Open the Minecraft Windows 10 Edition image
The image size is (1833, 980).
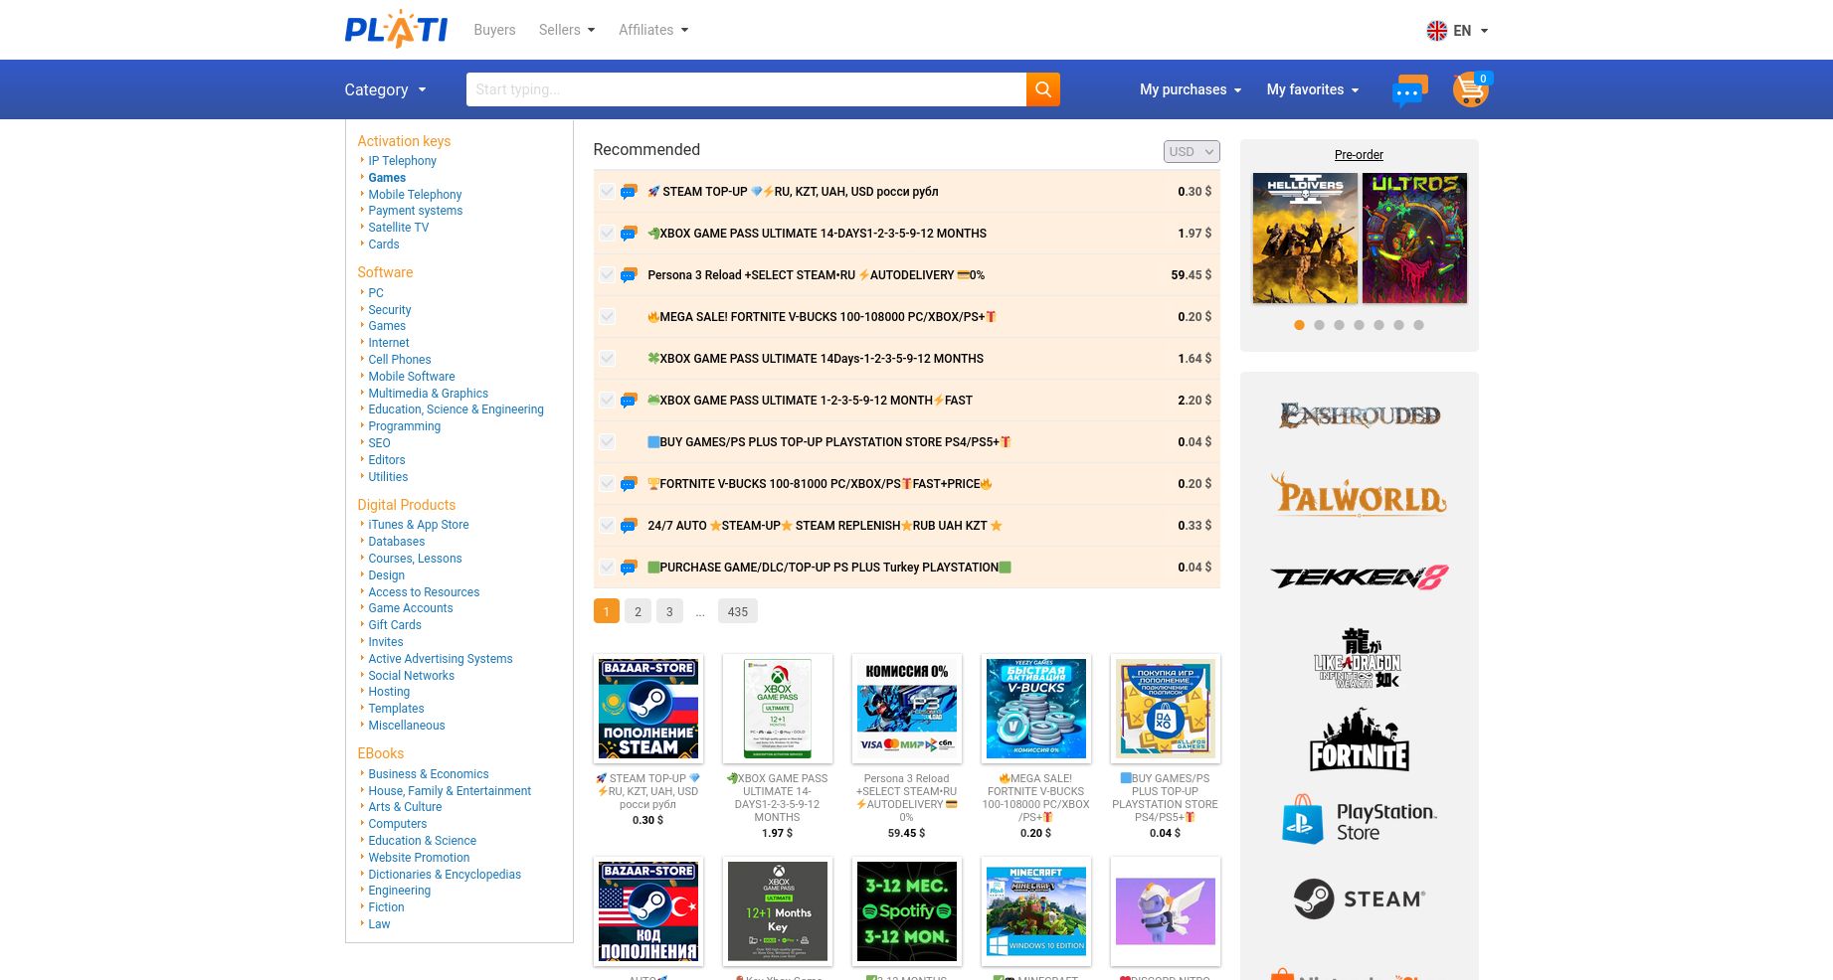click(x=1036, y=911)
